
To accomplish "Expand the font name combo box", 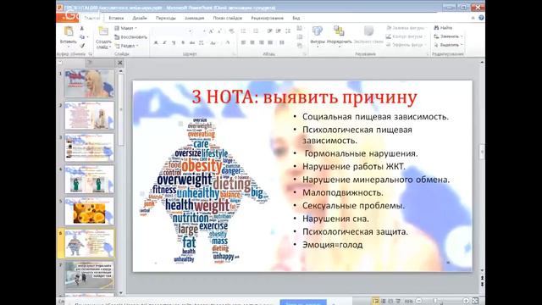I will tap(190, 31).
